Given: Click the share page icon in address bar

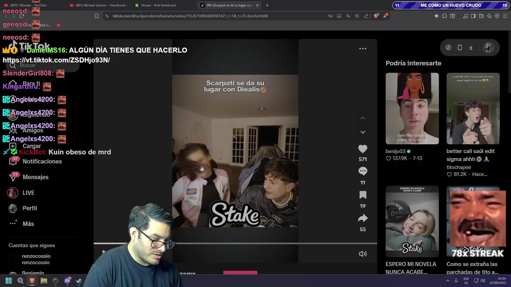Looking at the screenshot, I should pyautogui.click(x=366, y=16).
